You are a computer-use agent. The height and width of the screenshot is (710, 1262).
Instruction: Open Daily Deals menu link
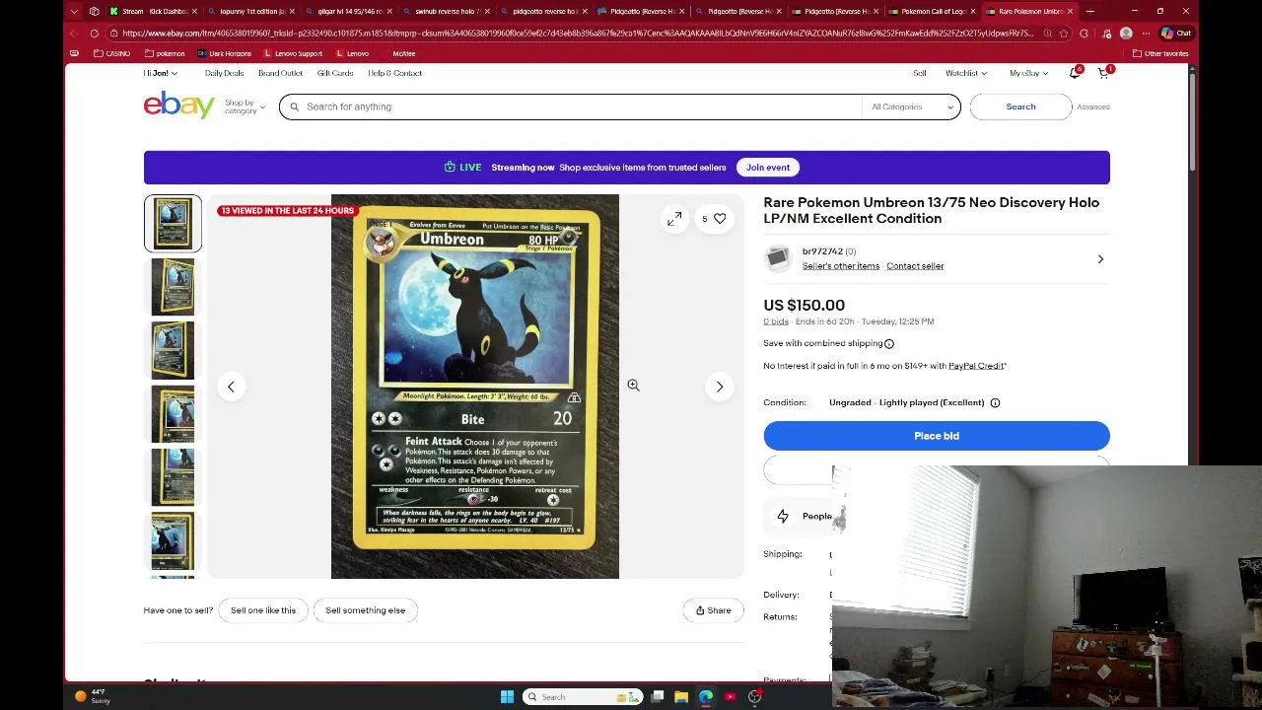point(224,73)
